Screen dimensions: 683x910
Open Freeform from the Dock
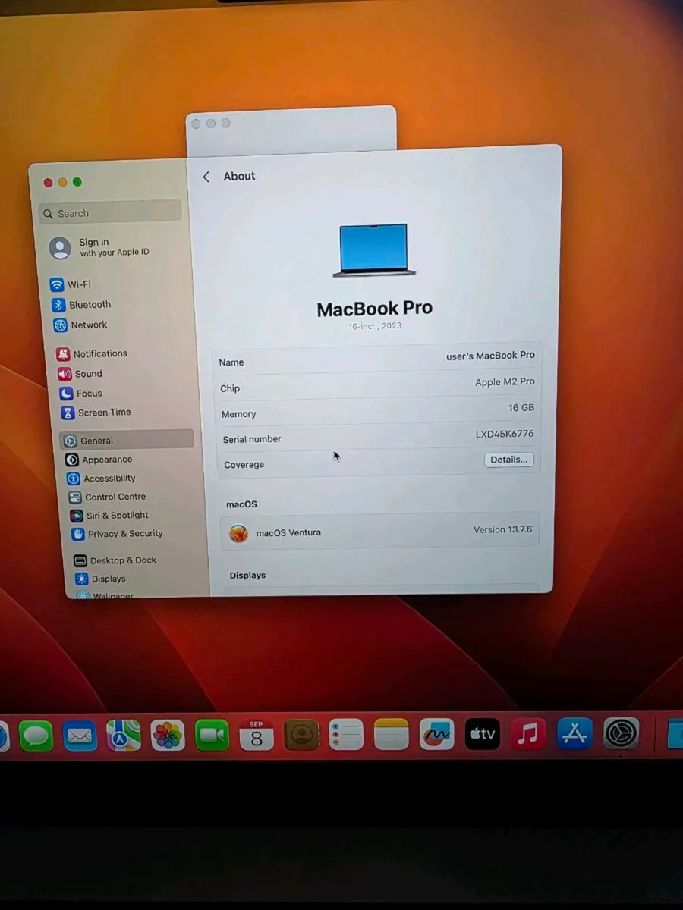pyautogui.click(x=436, y=734)
